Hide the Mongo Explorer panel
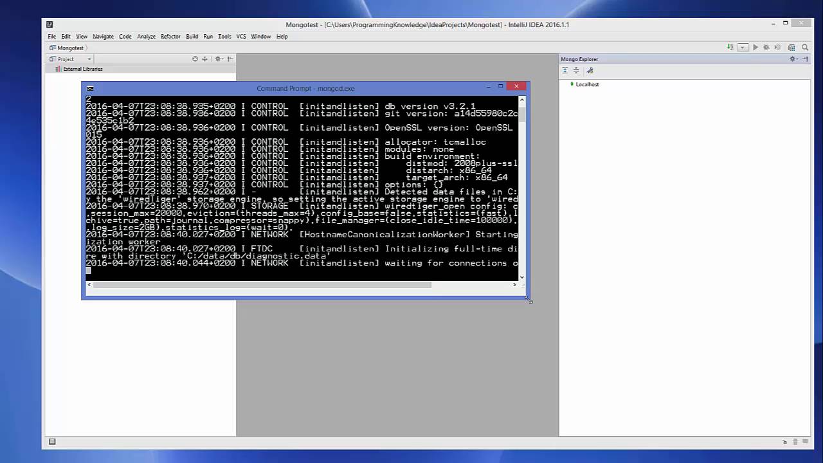The width and height of the screenshot is (823, 463). pos(805,59)
